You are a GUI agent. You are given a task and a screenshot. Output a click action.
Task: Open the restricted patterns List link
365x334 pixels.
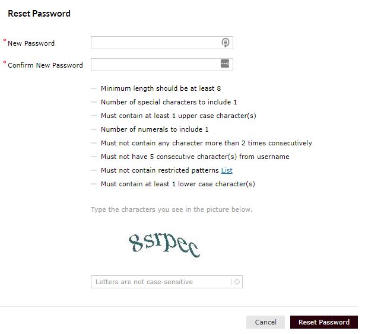click(x=227, y=170)
